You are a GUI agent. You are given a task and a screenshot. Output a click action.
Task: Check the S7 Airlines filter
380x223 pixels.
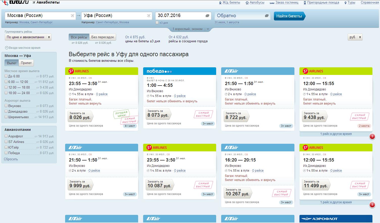click(6, 141)
